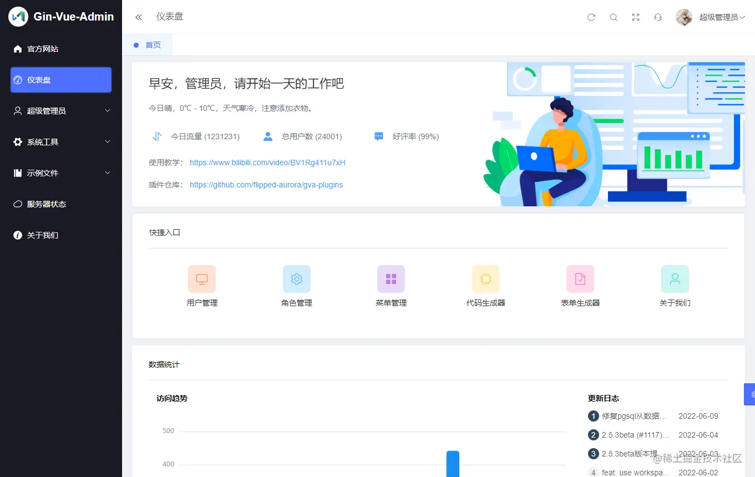Open the floating settings gear on the right edge
This screenshot has width=755, height=477.
[750, 394]
